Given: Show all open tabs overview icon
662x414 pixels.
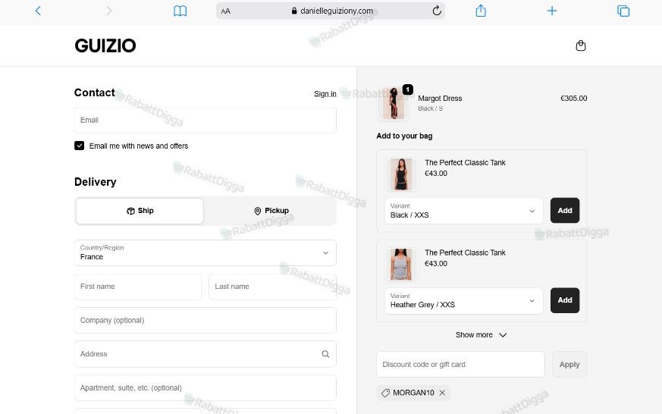Looking at the screenshot, I should (x=623, y=11).
